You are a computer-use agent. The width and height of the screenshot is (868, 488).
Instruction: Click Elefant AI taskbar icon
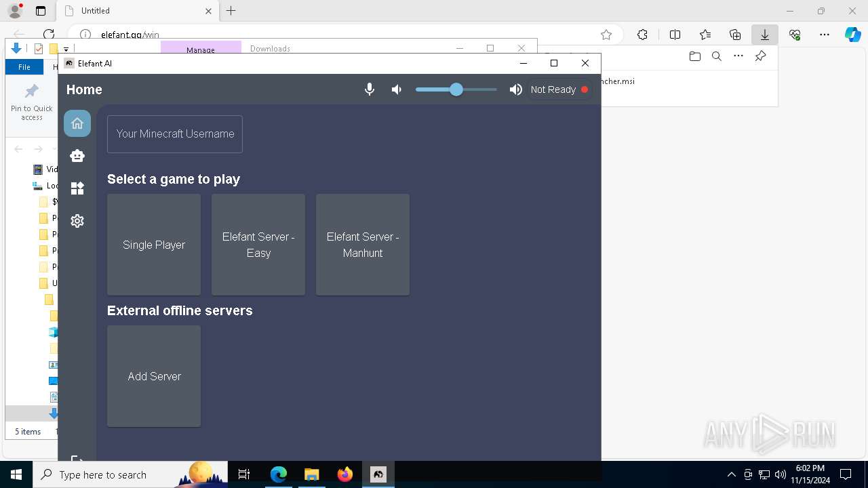378,474
